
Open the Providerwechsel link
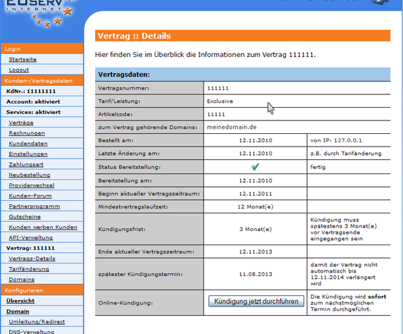(x=32, y=185)
